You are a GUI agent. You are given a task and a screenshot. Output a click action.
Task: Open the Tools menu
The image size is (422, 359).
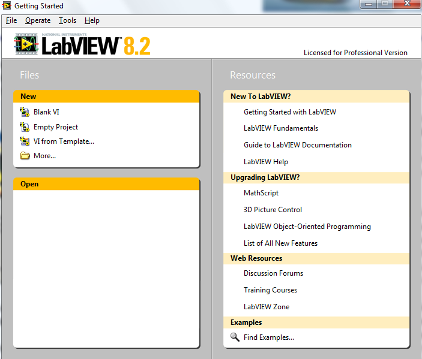(68, 20)
